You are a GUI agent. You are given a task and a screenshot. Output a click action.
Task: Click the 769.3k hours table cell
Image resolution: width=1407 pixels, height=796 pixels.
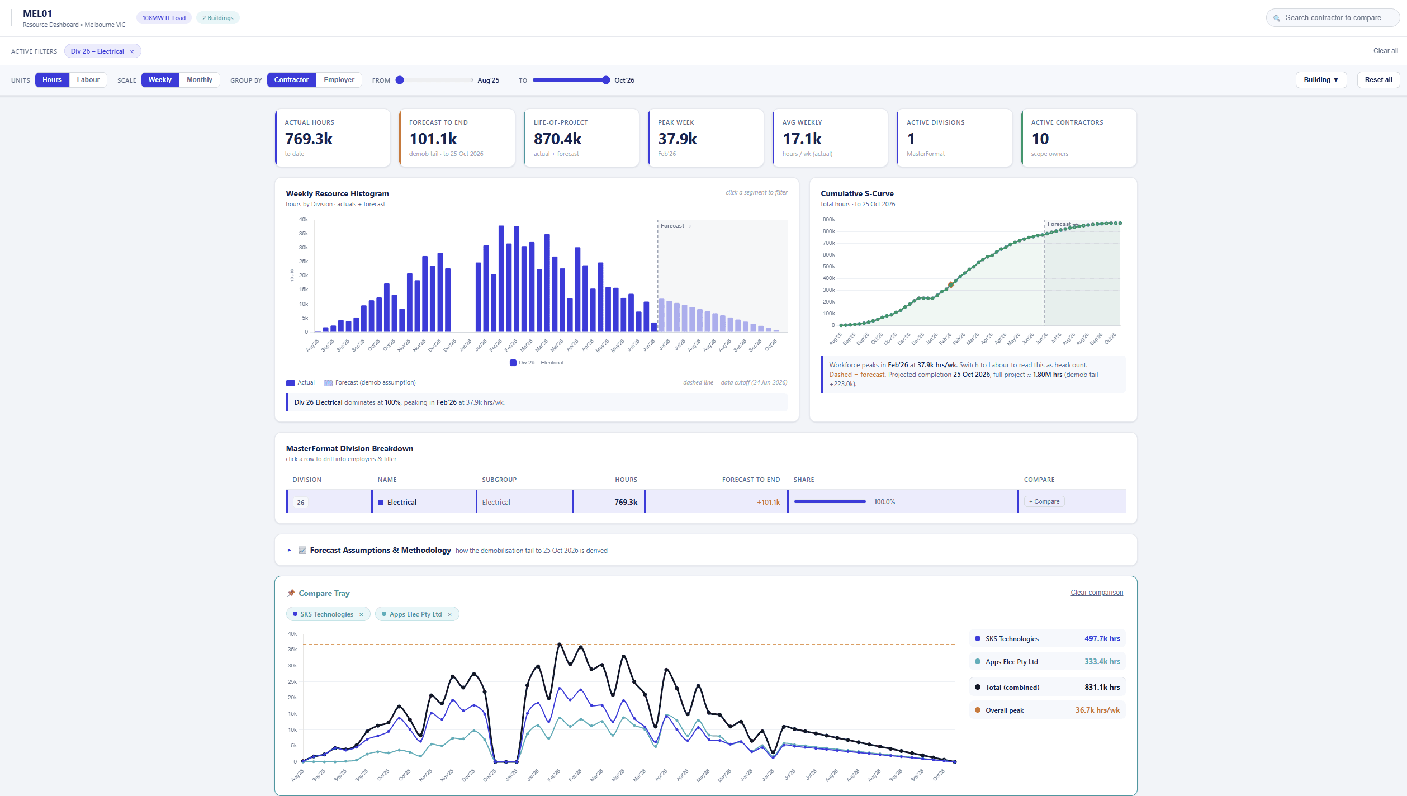point(608,502)
